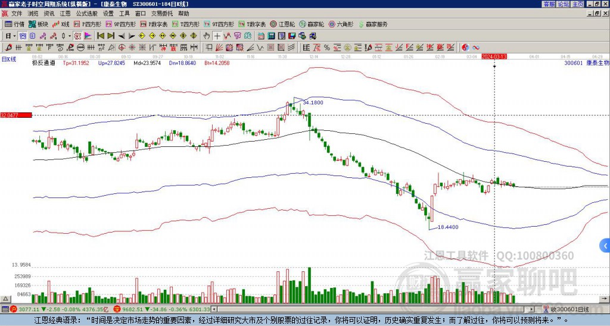The image size is (610, 326).
Task: Click the 主页 homepage button
Action: click(x=577, y=4)
